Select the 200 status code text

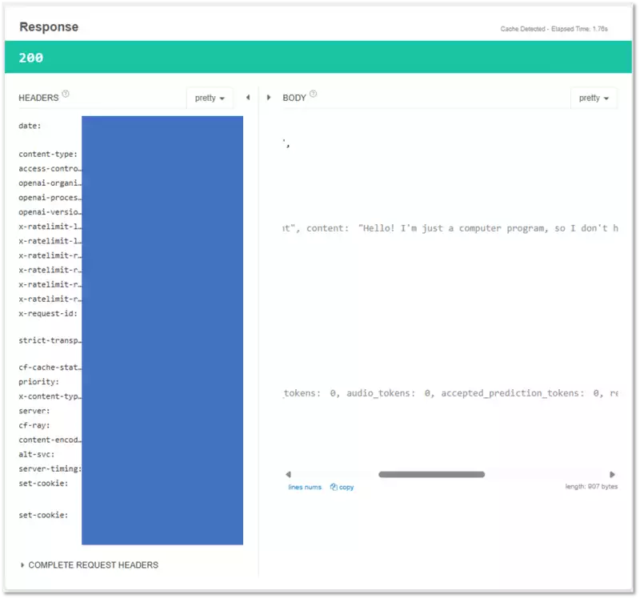[x=31, y=58]
